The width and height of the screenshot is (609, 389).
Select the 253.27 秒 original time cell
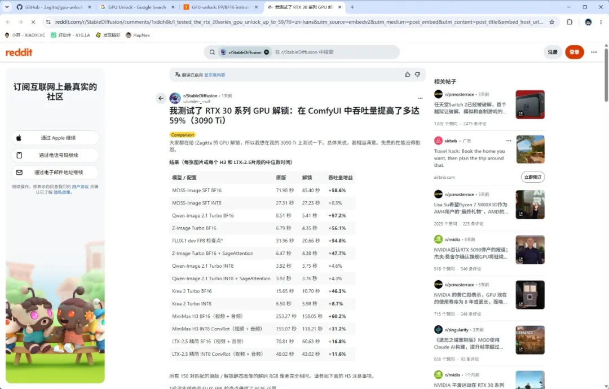(x=286, y=316)
